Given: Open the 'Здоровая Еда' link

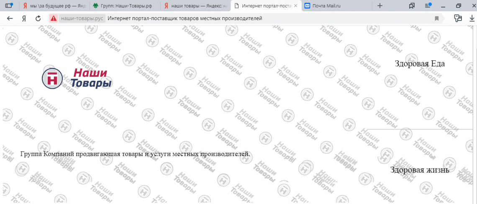Looking at the screenshot, I should click(420, 64).
